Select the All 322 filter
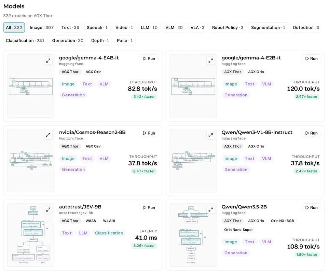The width and height of the screenshot is (328, 272). tap(14, 28)
